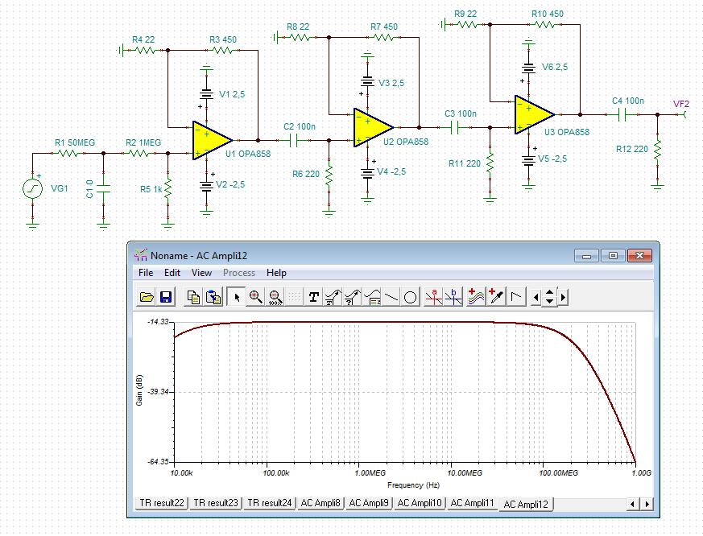This screenshot has height=536, width=703.
Task: Shift the view left with toolbar arrow
Action: coord(536,297)
